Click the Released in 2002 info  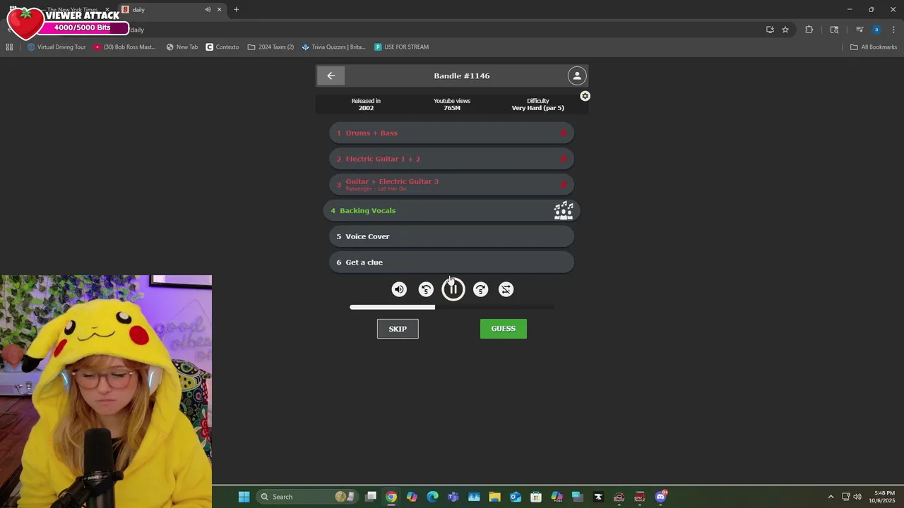click(366, 104)
